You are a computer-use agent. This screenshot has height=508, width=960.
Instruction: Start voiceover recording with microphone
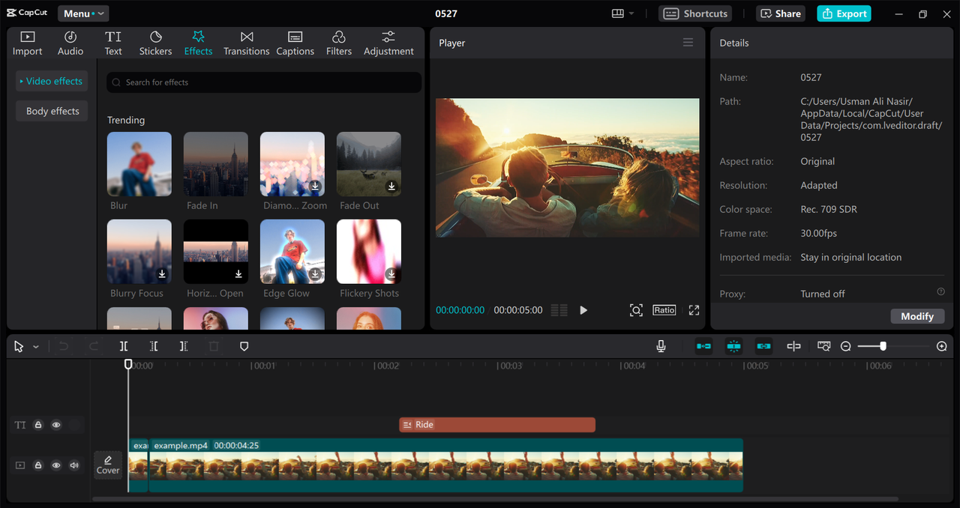(661, 346)
